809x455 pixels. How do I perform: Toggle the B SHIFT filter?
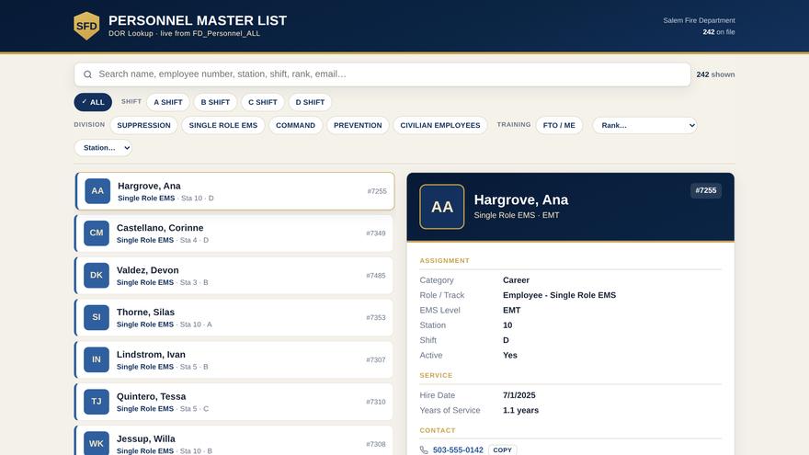(x=215, y=102)
